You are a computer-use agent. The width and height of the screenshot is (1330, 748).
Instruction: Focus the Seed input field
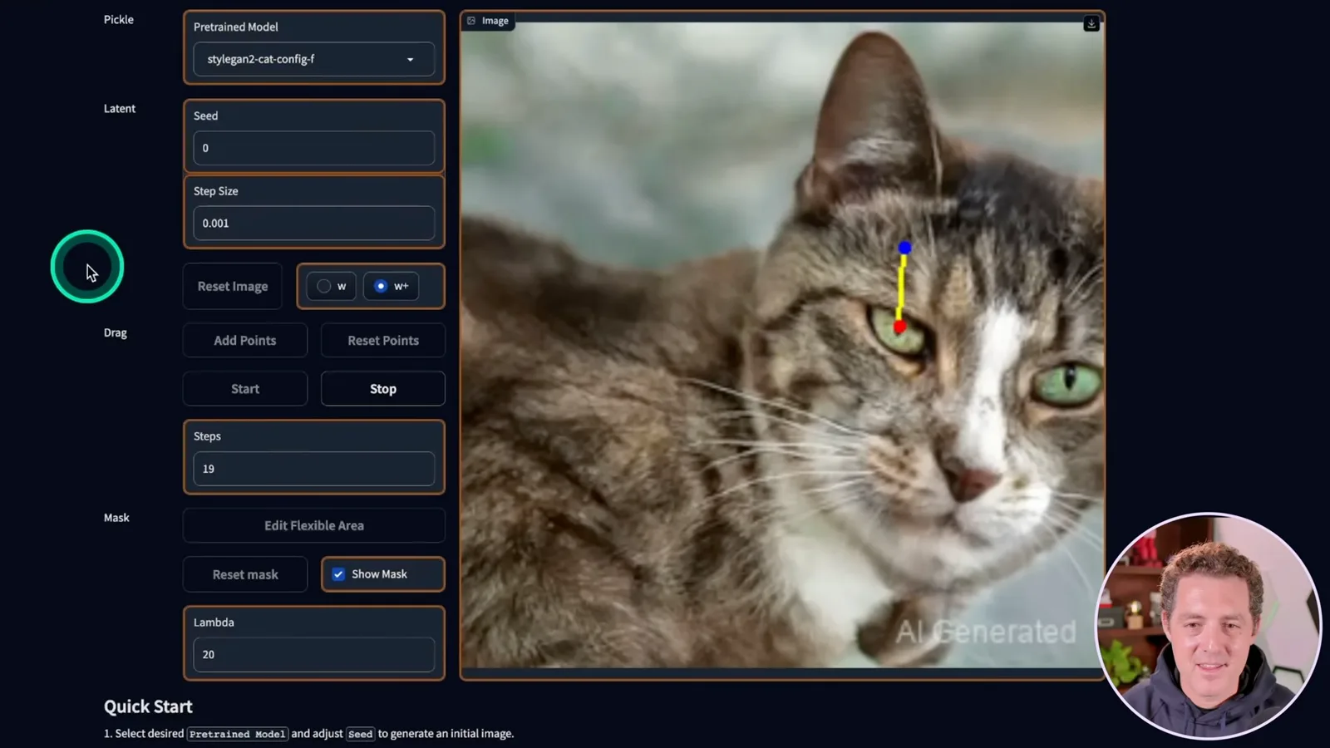tap(313, 148)
